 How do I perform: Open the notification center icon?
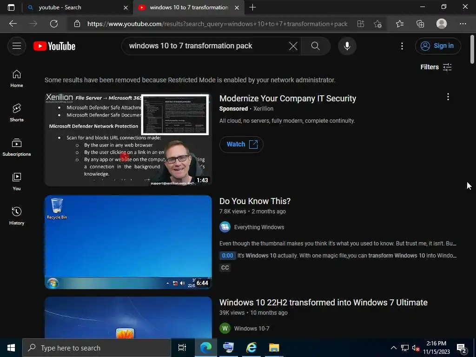coord(462,348)
